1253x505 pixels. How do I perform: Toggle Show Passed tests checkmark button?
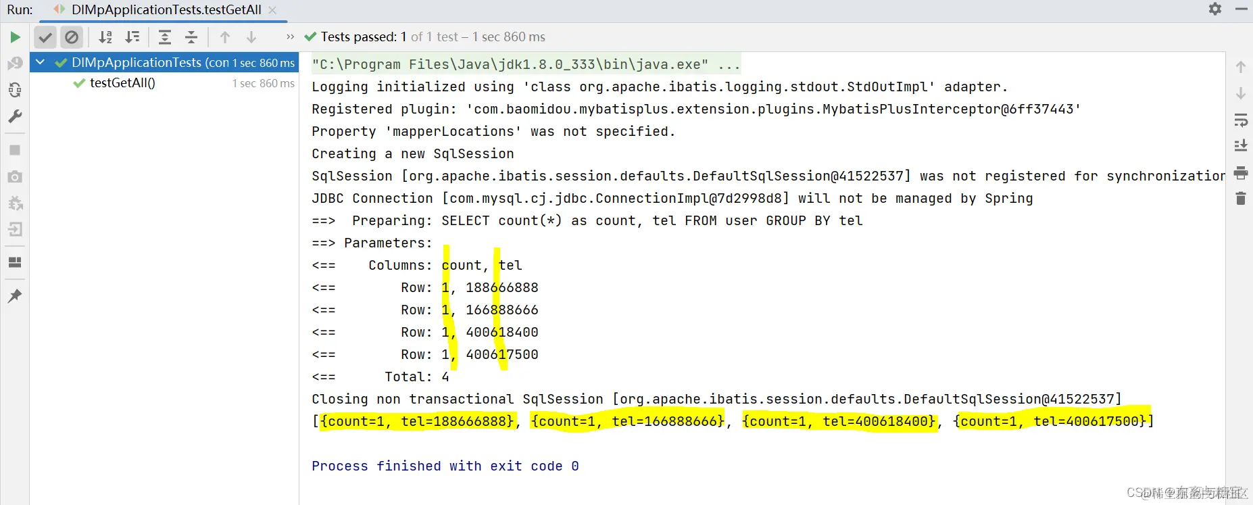(45, 37)
